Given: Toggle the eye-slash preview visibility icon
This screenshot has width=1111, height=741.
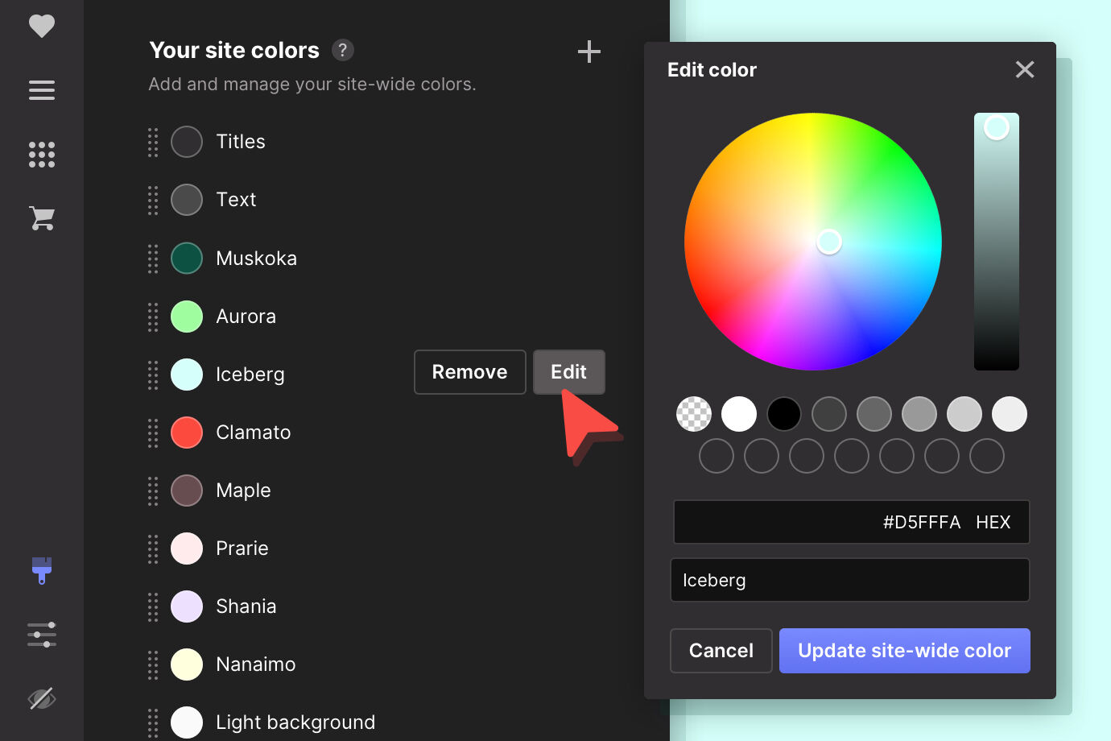Looking at the screenshot, I should (x=41, y=698).
